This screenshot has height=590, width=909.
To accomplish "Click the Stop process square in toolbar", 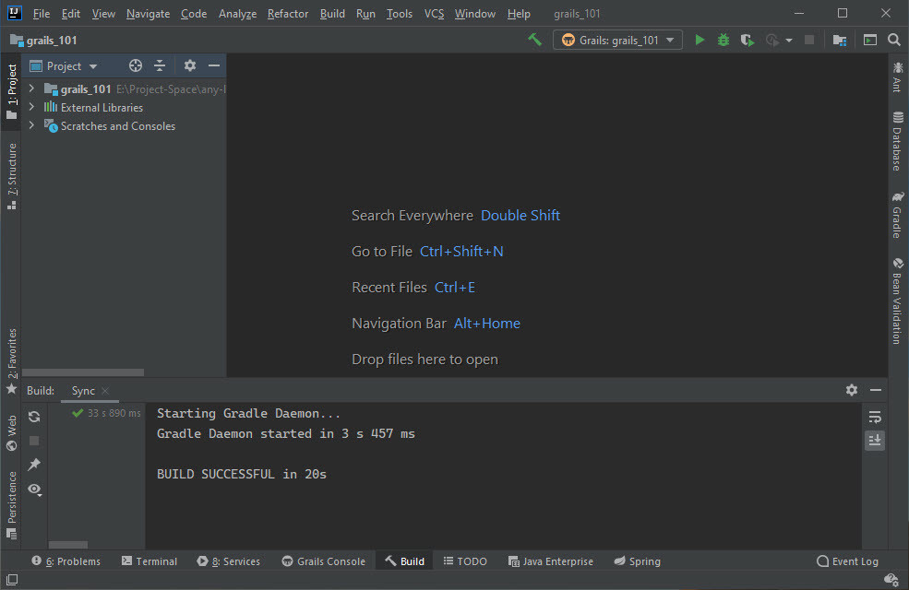I will [809, 40].
